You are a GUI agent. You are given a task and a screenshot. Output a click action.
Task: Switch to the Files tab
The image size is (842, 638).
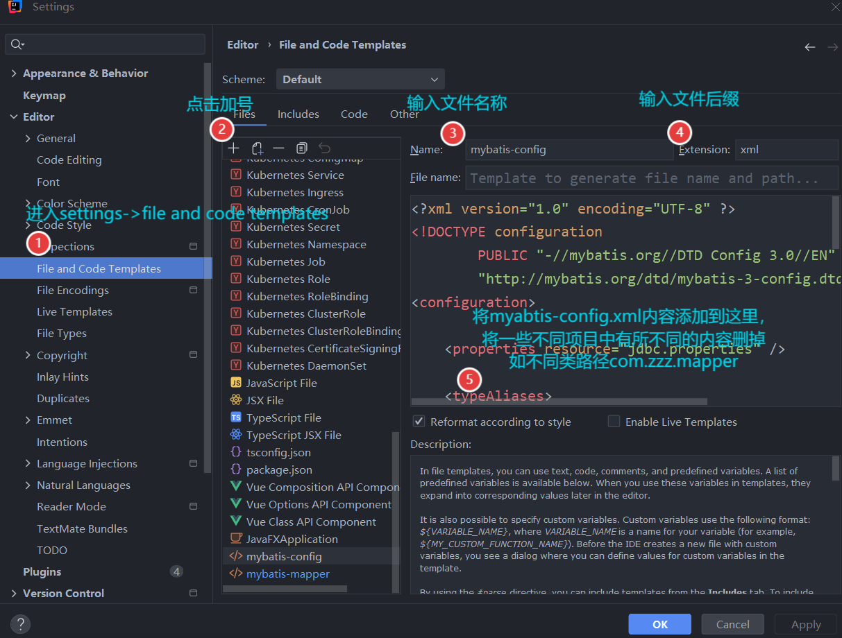click(x=244, y=114)
